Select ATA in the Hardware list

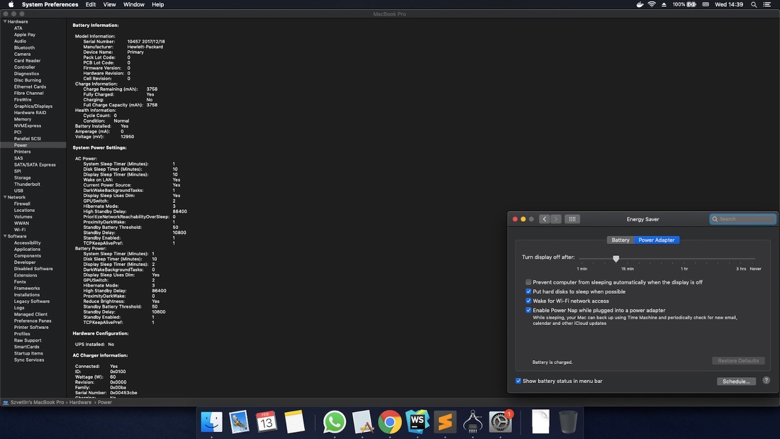coord(18,28)
